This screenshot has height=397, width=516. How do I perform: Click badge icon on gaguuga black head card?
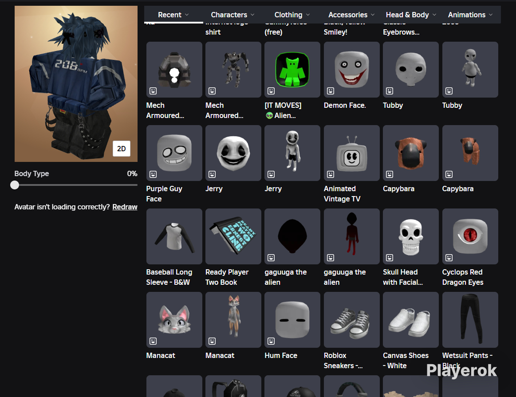coord(271,258)
